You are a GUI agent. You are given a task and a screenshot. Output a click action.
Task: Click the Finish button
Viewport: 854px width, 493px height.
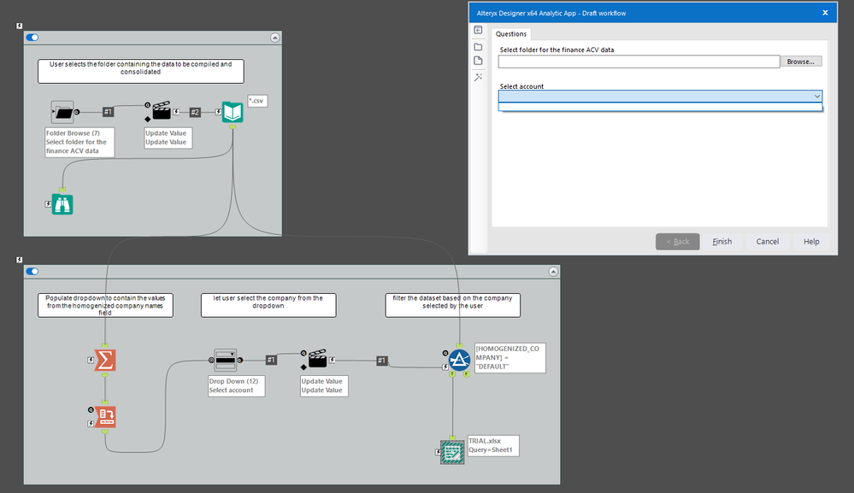click(722, 242)
